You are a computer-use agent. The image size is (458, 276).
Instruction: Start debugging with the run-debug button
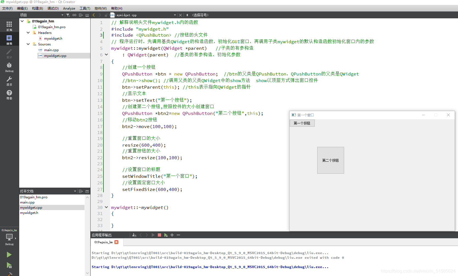[9, 265]
